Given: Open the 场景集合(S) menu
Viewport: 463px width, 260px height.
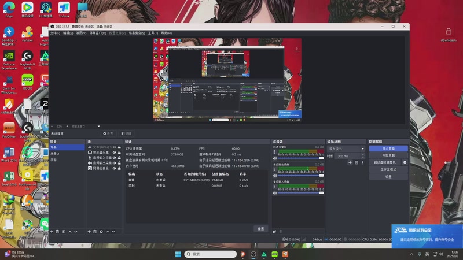Looking at the screenshot, I should [137, 33].
